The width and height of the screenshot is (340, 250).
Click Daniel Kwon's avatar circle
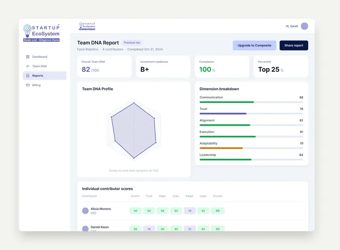[85, 228]
